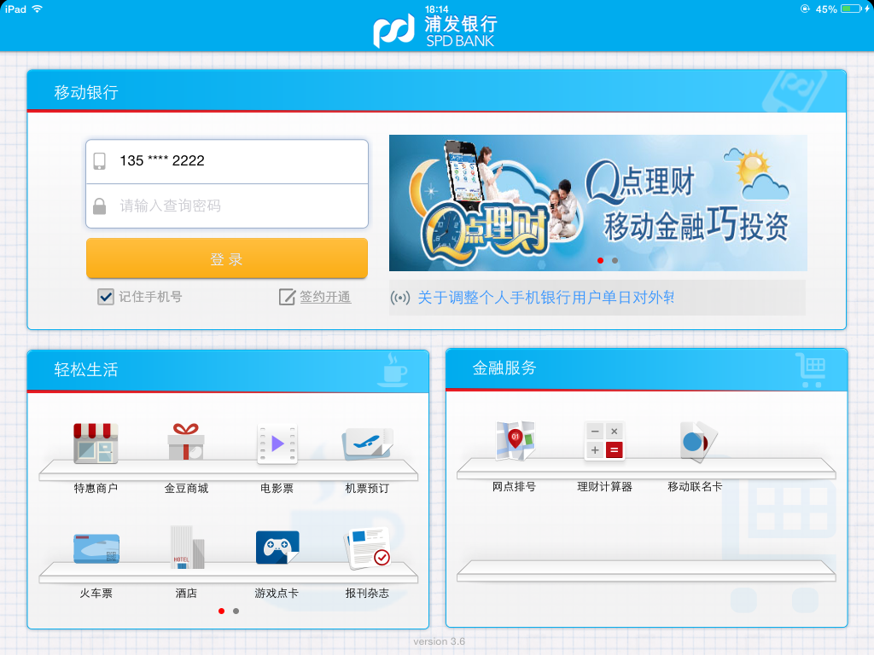This screenshot has height=655, width=874.
Task: Open the 金豆商城 gift icon
Action: pos(186,443)
